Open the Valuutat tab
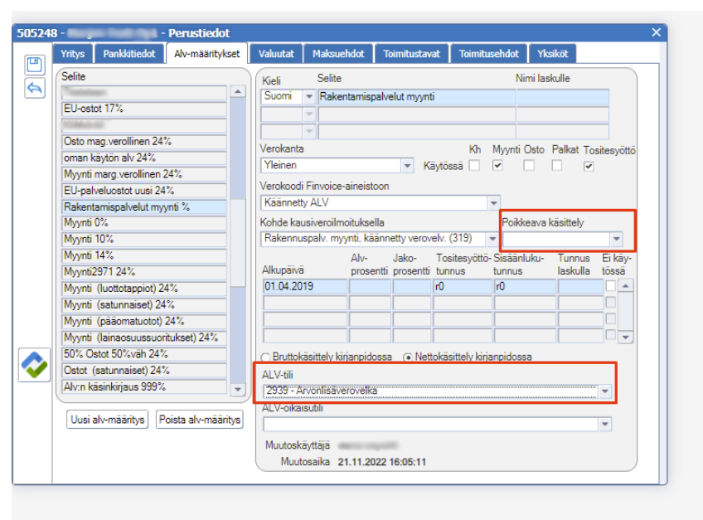The width and height of the screenshot is (703, 520). (x=276, y=54)
